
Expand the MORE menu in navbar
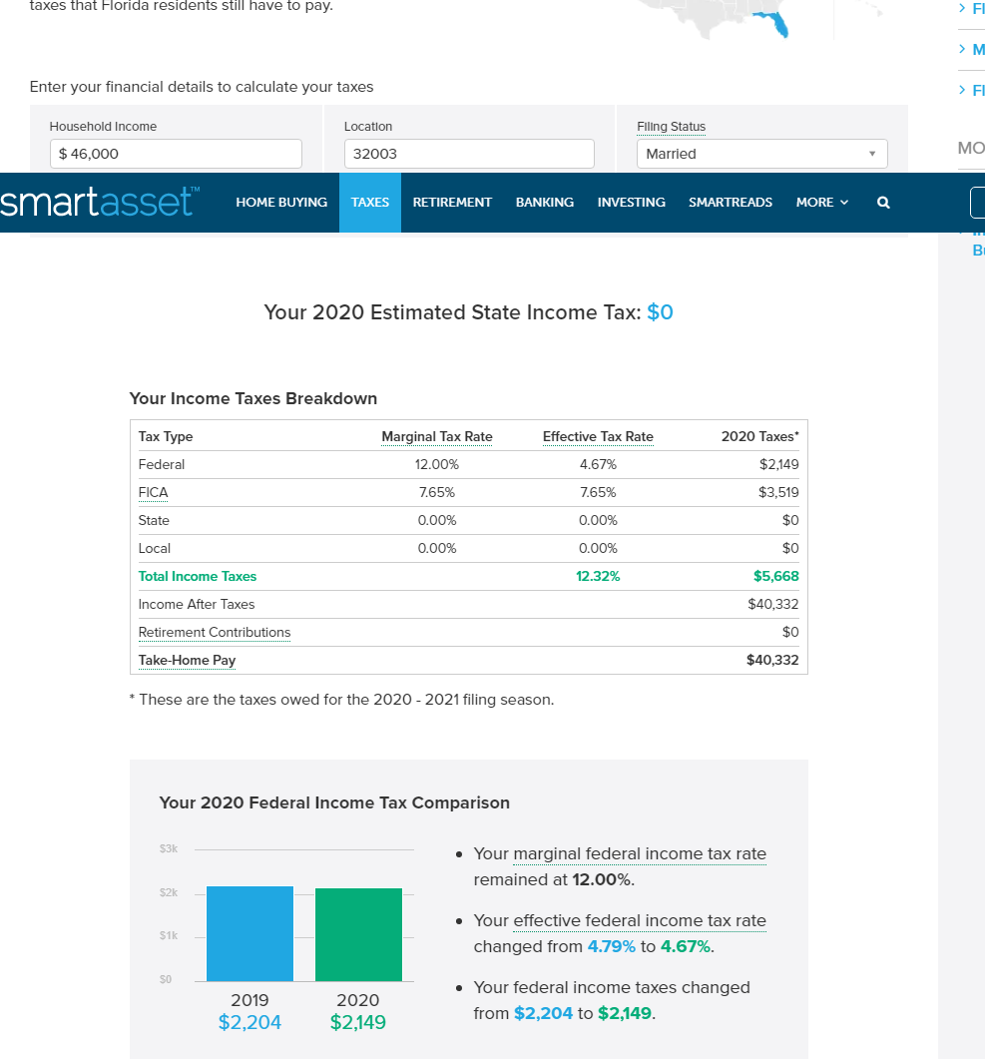point(821,202)
